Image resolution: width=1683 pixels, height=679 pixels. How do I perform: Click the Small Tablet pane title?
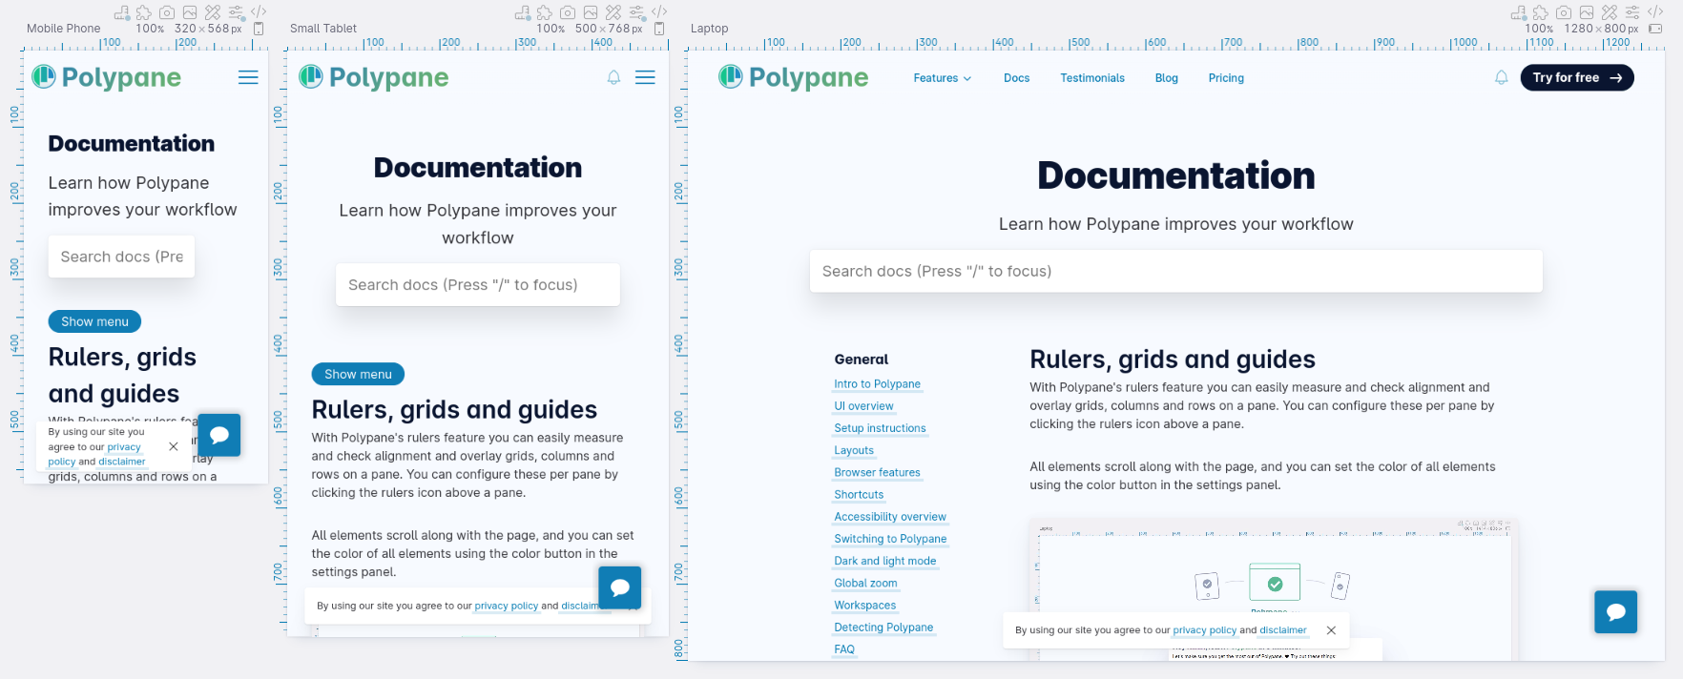pos(323,29)
